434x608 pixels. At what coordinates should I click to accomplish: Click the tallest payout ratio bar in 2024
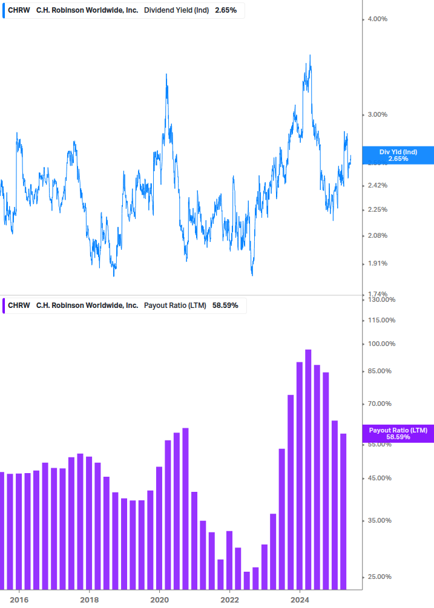308,469
